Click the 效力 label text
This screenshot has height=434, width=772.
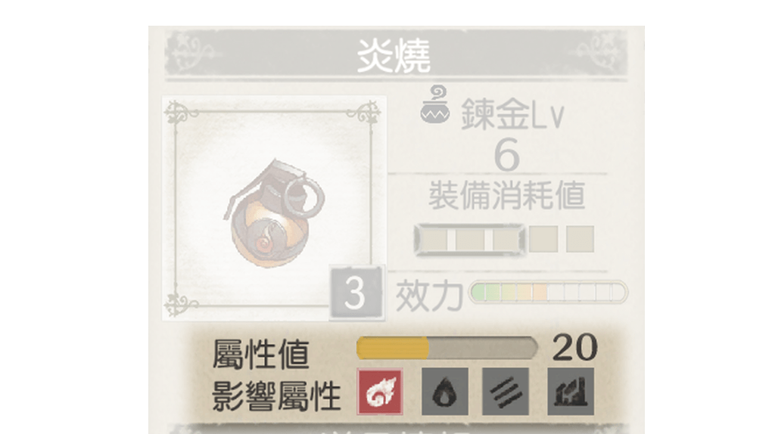(429, 296)
